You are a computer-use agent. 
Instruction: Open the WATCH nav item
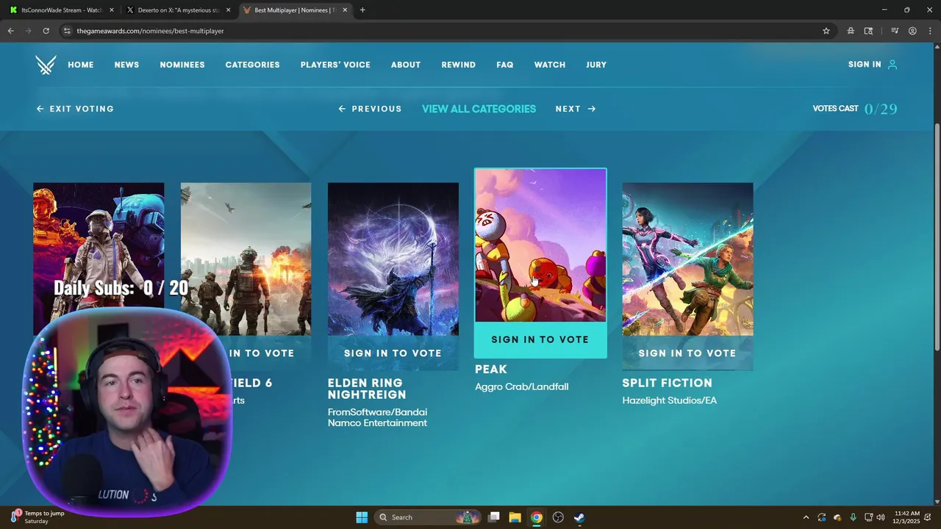[x=550, y=65]
